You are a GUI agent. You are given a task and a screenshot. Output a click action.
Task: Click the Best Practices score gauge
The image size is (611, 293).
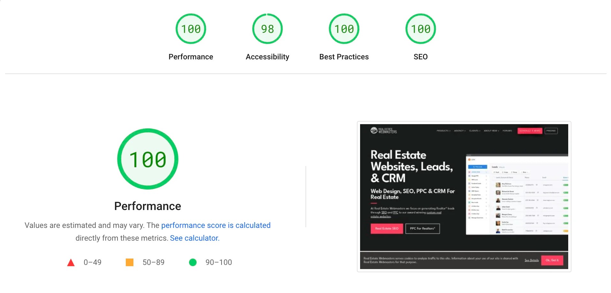click(x=344, y=28)
